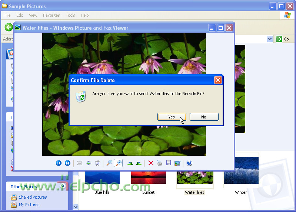The width and height of the screenshot is (296, 212).
Task: Go to the previous image
Action: [x=59, y=163]
